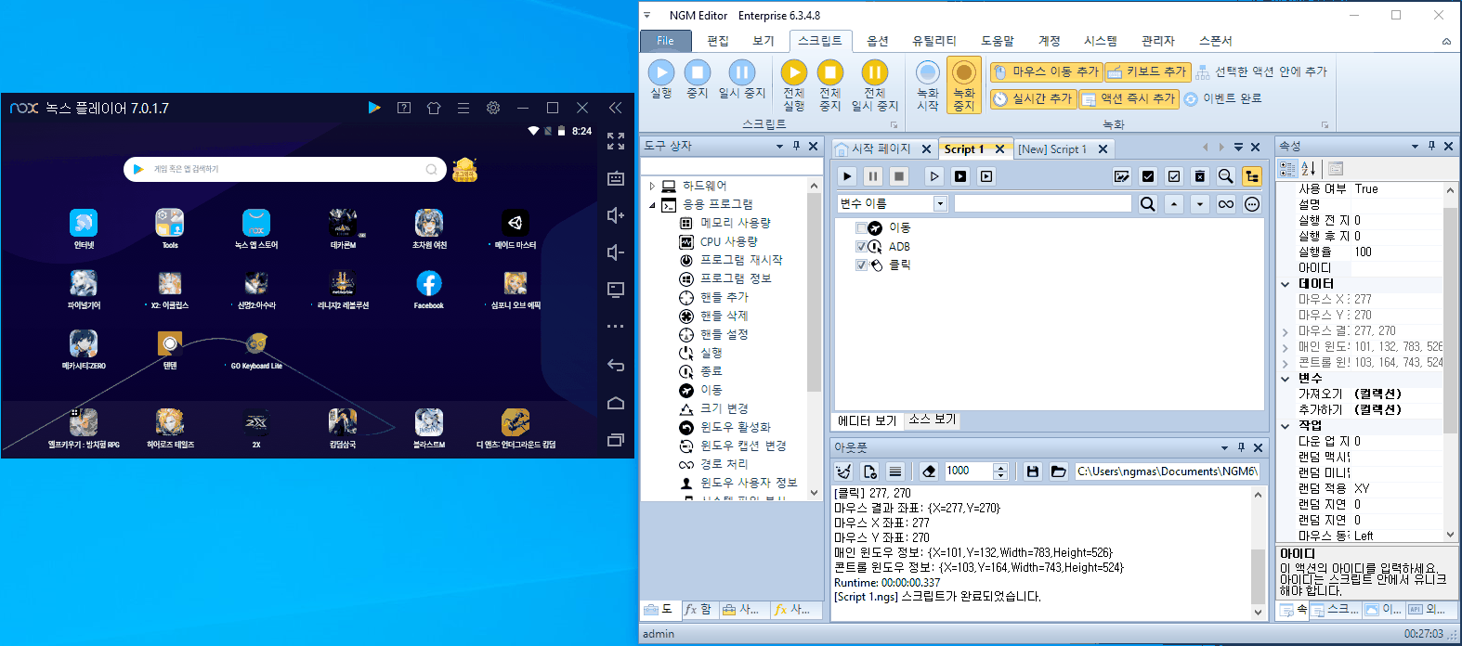Click the yellow 전체 실행 run-all icon

(794, 72)
